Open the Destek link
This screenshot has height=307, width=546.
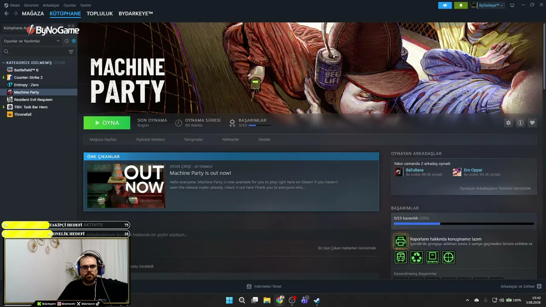[264, 139]
